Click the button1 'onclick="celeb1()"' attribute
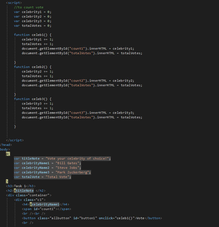The width and height of the screenshot is (219, 227). (x=117, y=218)
